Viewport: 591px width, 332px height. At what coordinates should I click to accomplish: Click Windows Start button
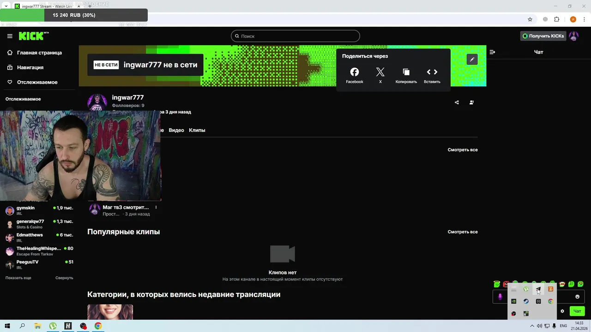tap(7, 326)
